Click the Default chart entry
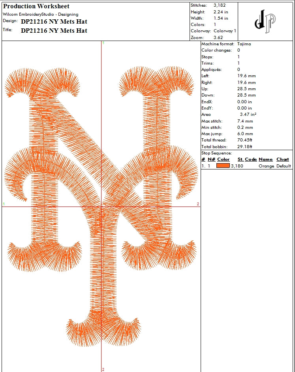This screenshot has width=295, height=372. 284,166
